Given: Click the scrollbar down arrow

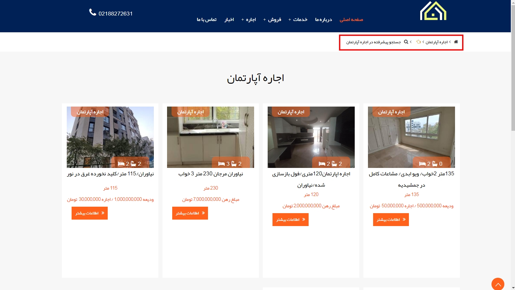Looking at the screenshot, I should click(513, 287).
